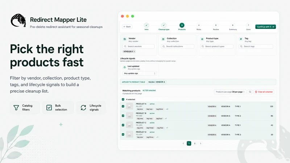290x163 pixels.
Task: Click the '4 / 120 selected' badge
Action: point(149,91)
